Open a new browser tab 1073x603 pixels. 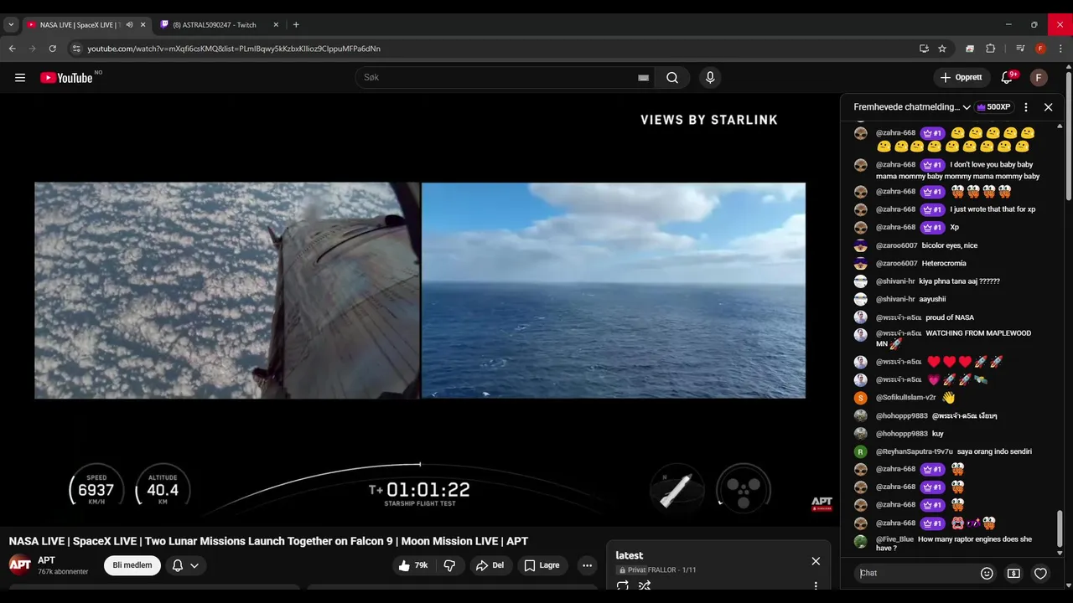point(296,25)
